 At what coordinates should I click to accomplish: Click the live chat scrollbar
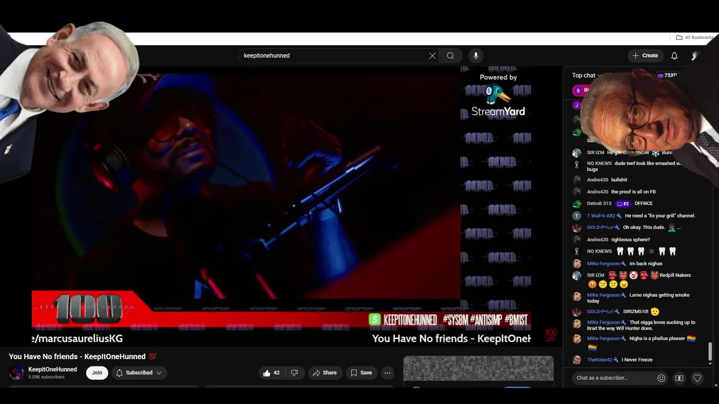click(710, 352)
